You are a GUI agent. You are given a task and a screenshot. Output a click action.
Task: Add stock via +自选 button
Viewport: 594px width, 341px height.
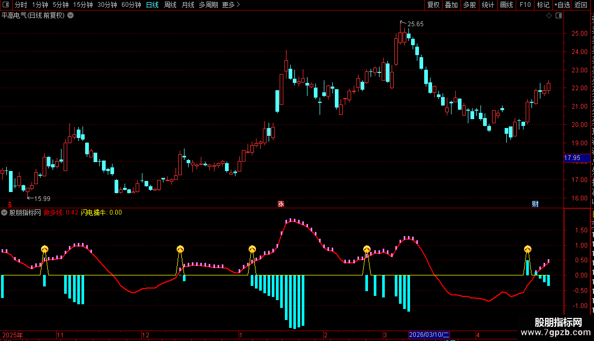click(562, 5)
